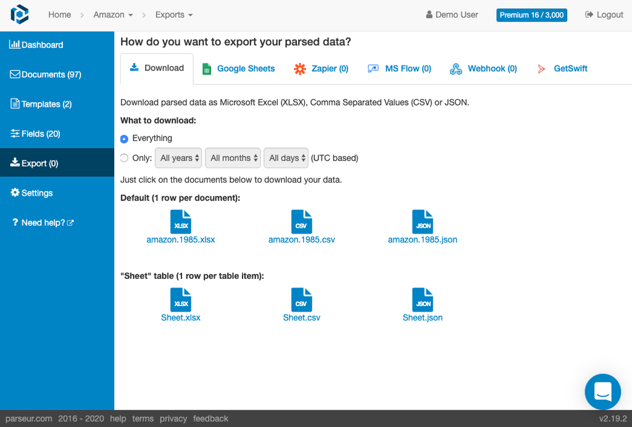Select the Everything radio button
This screenshot has height=427, width=632.
point(124,138)
